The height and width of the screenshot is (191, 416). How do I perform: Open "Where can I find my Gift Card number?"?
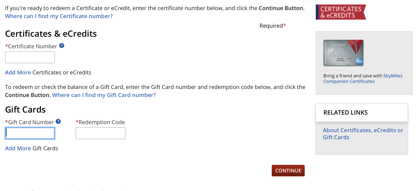(x=104, y=95)
